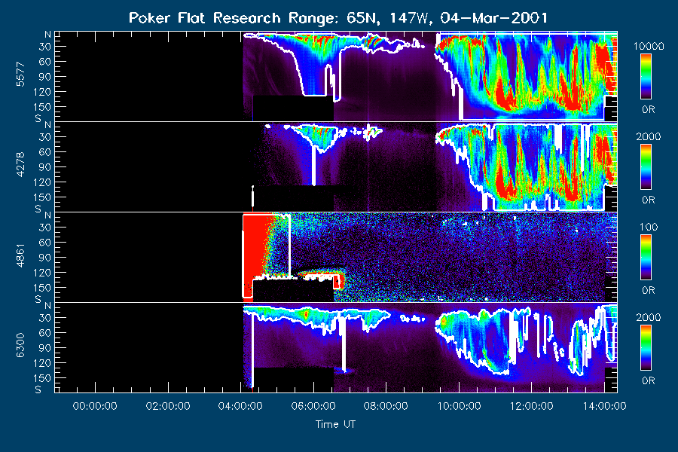Select the 08:00:00 time tick label
Image resolution: width=678 pixels, height=452 pixels.
point(386,406)
